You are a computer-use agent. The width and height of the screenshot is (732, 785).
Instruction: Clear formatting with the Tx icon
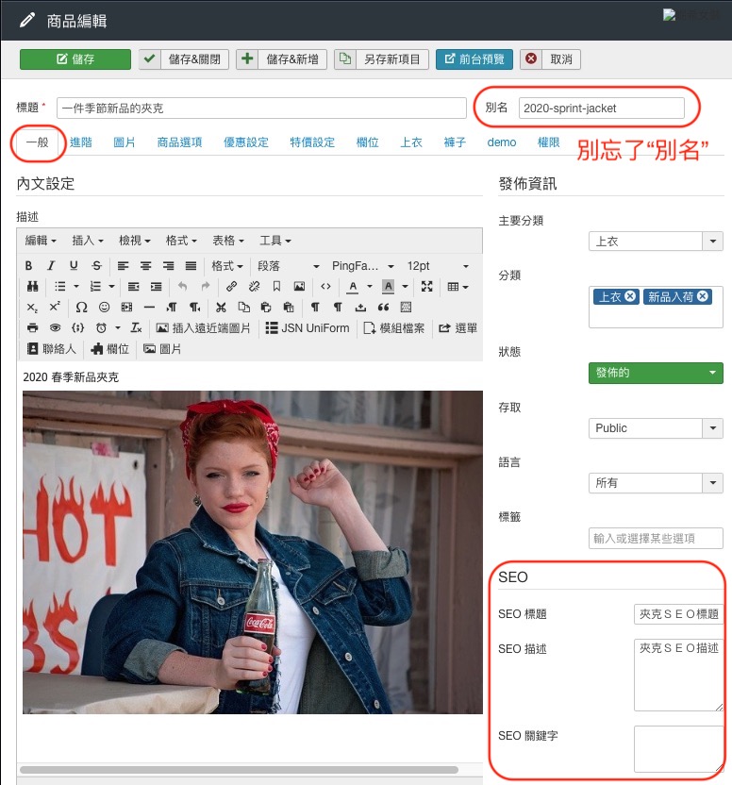click(136, 328)
